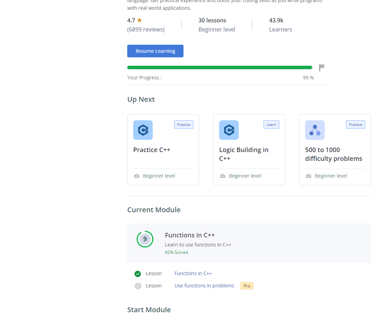
Task: Click the 4.7 rating value
Action: click(x=131, y=20)
